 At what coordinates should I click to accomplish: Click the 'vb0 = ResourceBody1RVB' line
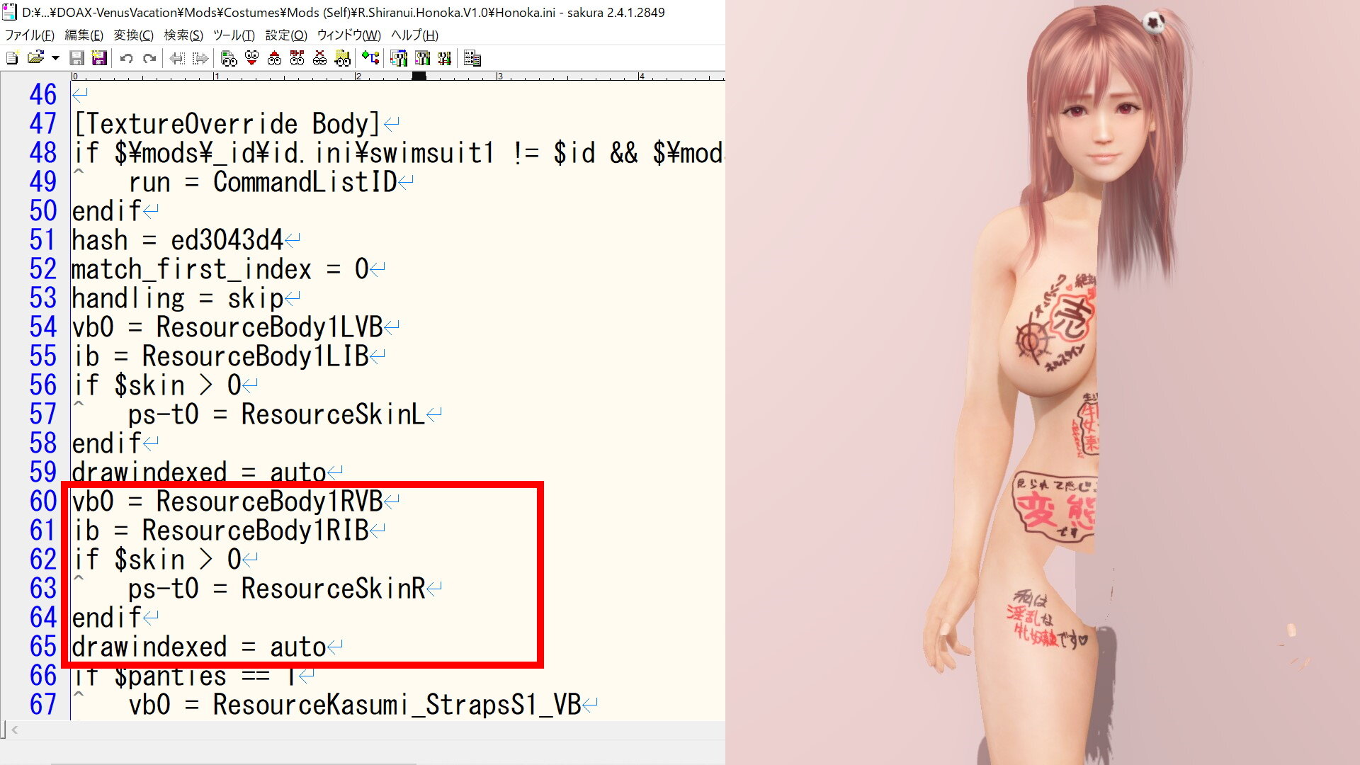(x=227, y=501)
